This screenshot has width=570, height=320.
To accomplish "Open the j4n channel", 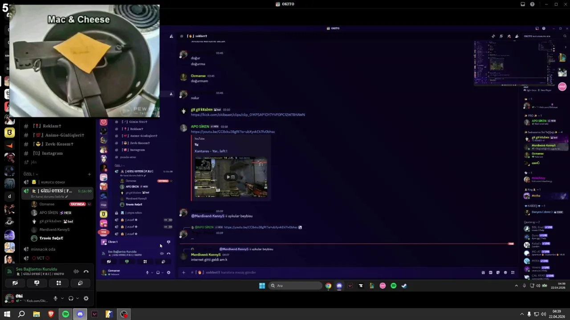I will click(57, 162).
